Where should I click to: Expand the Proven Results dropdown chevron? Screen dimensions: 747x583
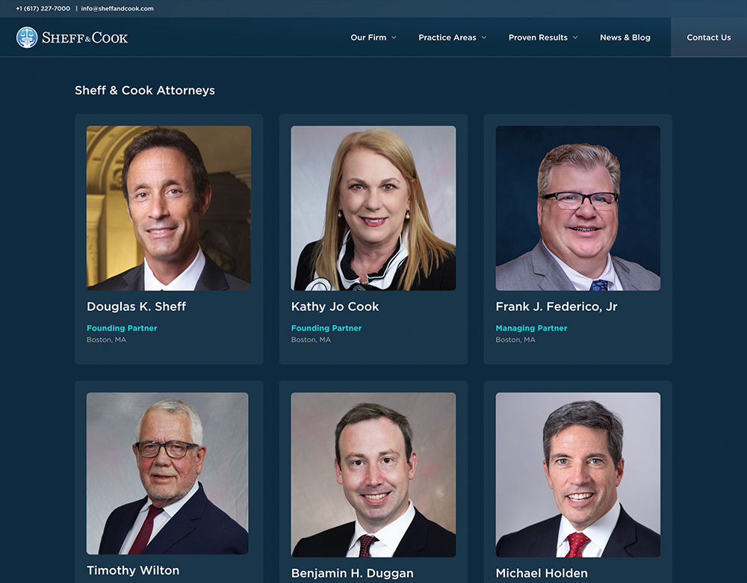575,37
